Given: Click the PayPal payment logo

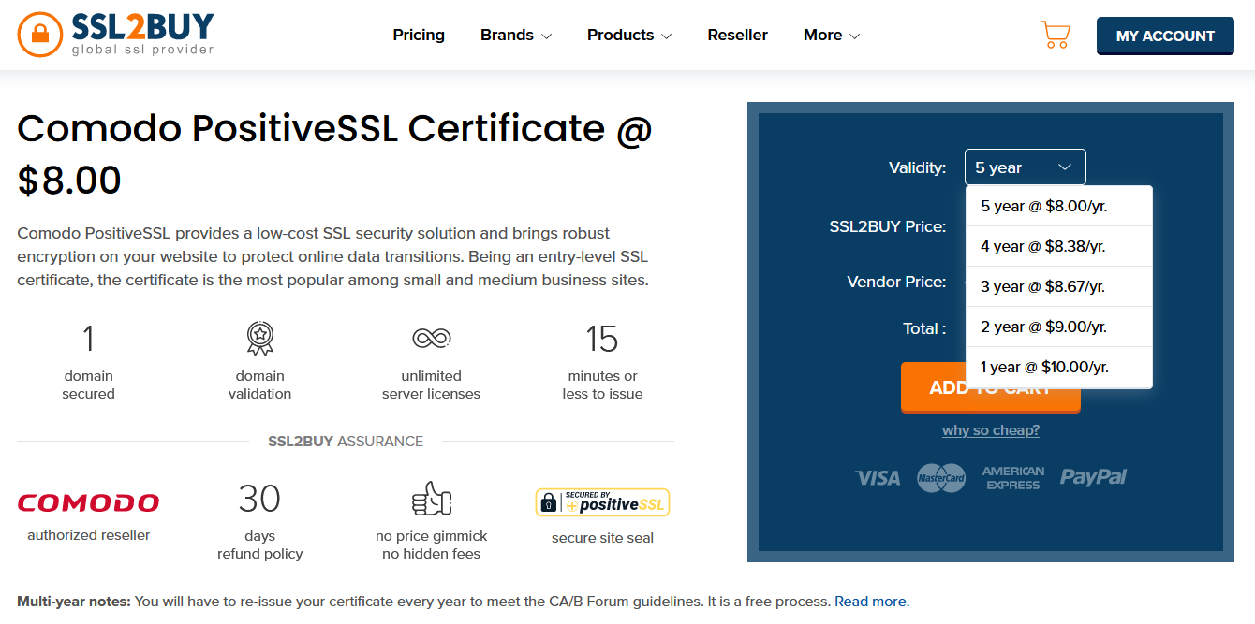Looking at the screenshot, I should (1093, 477).
